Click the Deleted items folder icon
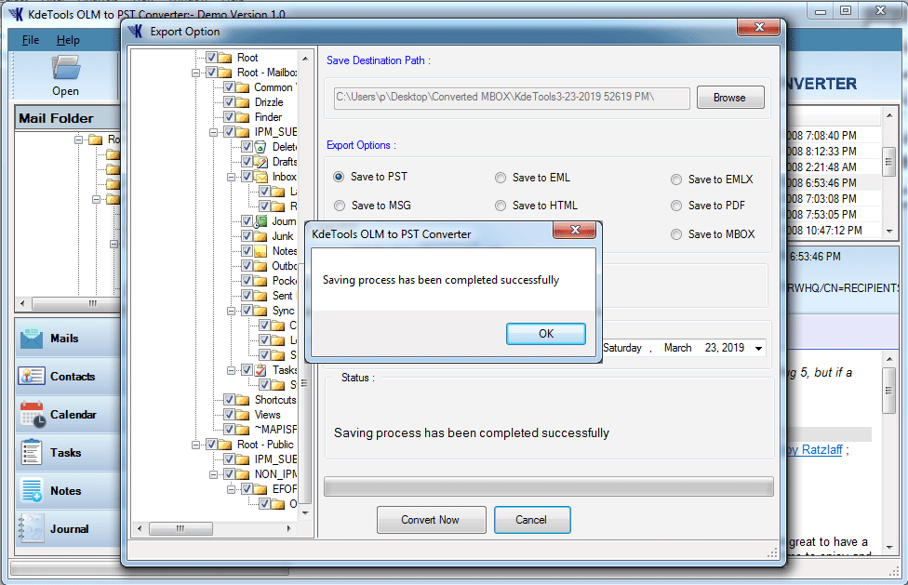The height and width of the screenshot is (585, 908). pyautogui.click(x=261, y=147)
